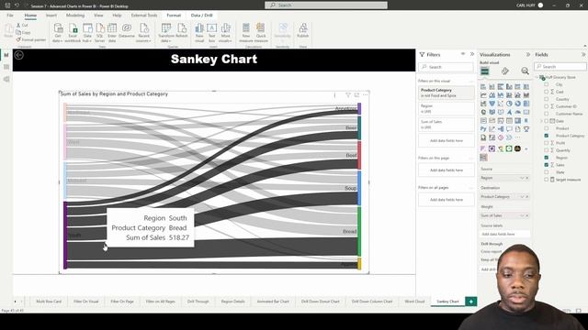Open Sum of Sales dropdown in Weight well
The width and height of the screenshot is (588, 330).
tap(522, 216)
